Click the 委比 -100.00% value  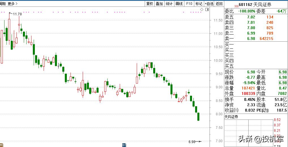point(247,11)
